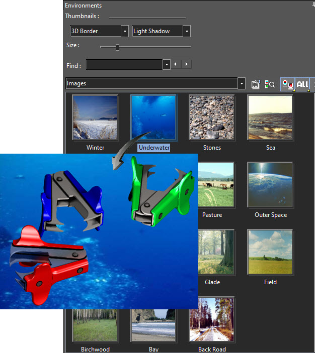Click the Winter label text
The width and height of the screenshot is (315, 353).
[95, 148]
